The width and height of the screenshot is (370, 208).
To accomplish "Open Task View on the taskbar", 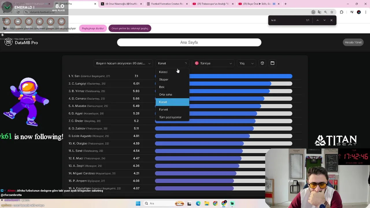I will point(189,203).
